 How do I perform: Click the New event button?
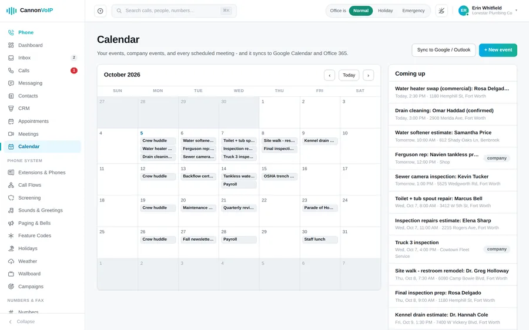click(x=498, y=50)
